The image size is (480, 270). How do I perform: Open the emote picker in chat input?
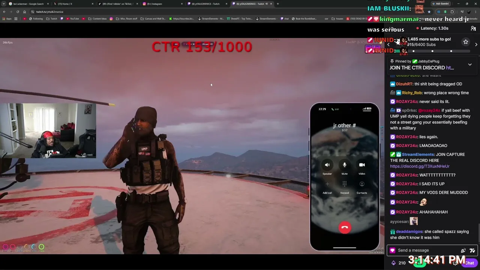(472, 250)
